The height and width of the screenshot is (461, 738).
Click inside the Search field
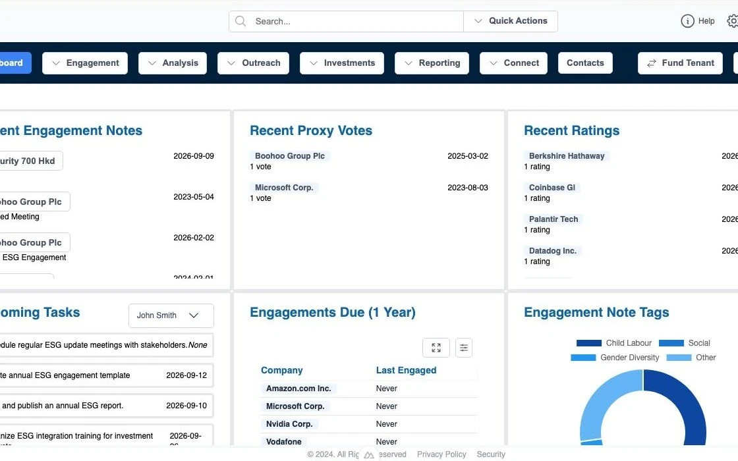(347, 21)
